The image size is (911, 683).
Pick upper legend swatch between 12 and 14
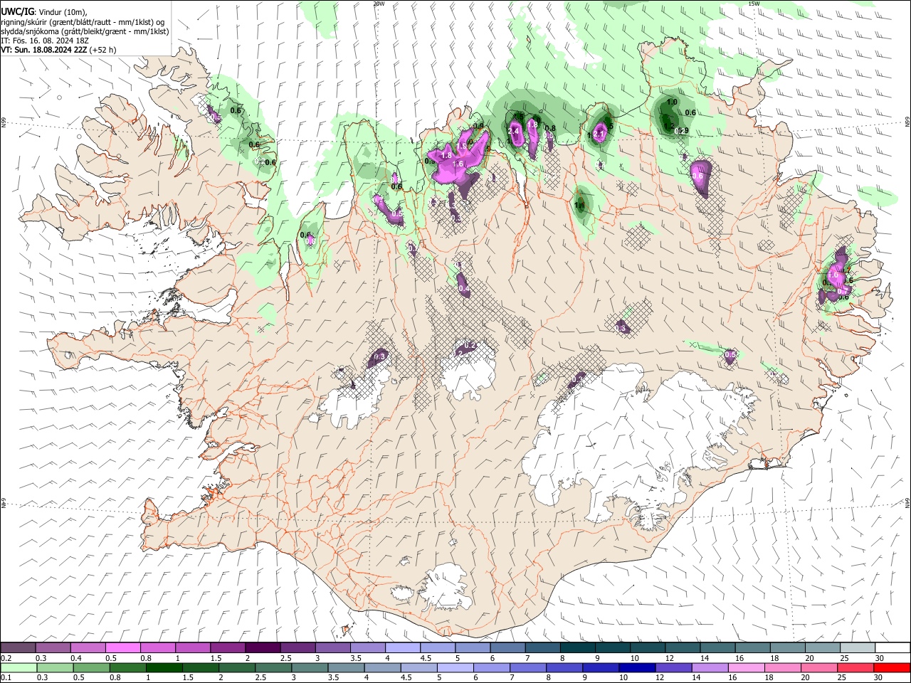(683, 647)
